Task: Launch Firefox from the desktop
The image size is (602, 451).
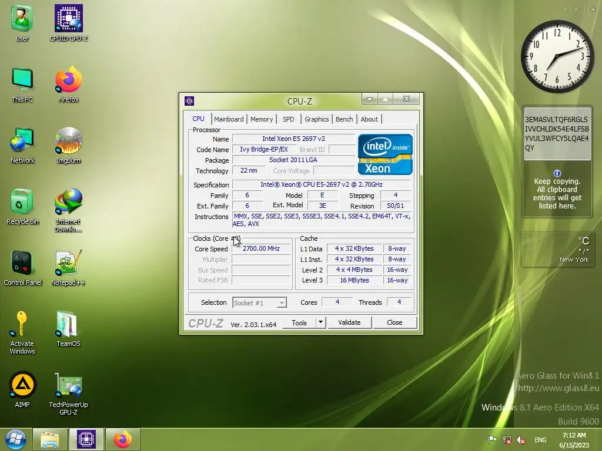Action: [x=68, y=85]
